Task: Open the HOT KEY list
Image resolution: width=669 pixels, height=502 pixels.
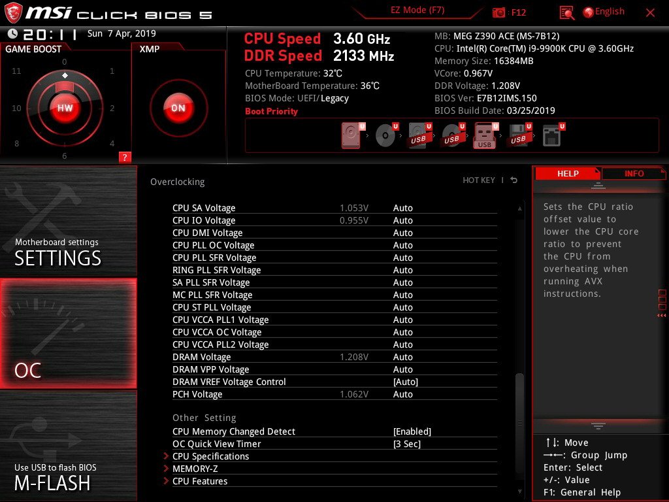Action: (x=479, y=180)
